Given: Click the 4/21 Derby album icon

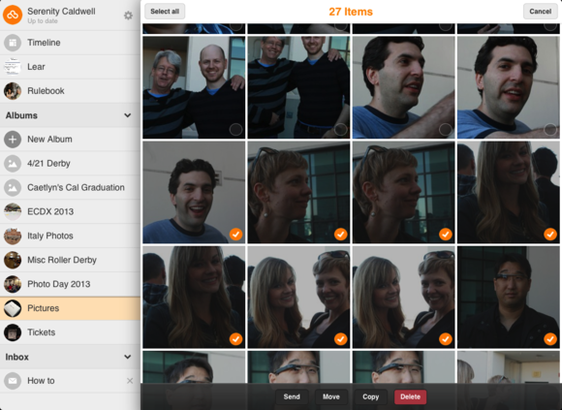Looking at the screenshot, I should coord(13,164).
